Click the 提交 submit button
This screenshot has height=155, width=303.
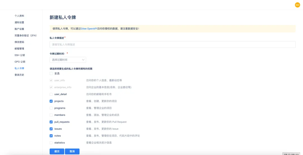[x=57, y=151]
